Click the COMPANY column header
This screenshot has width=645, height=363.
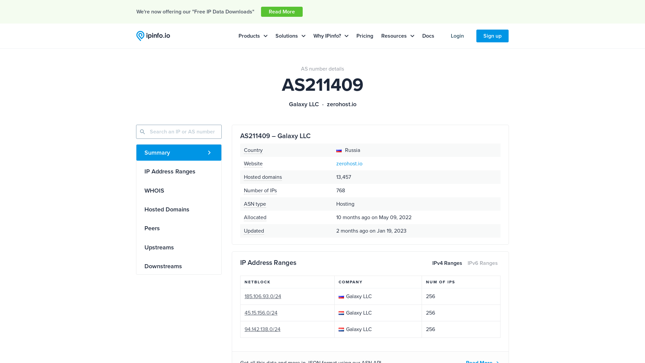350,282
